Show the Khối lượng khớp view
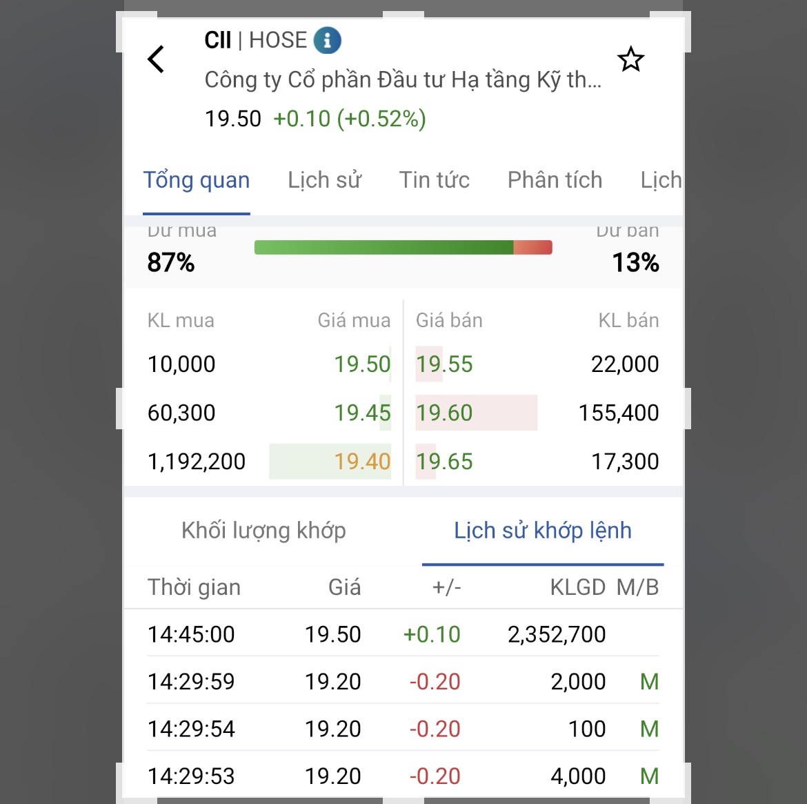The image size is (807, 804). point(263,531)
